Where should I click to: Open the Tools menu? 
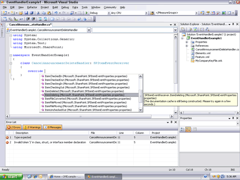pyautogui.click(x=84, y=7)
